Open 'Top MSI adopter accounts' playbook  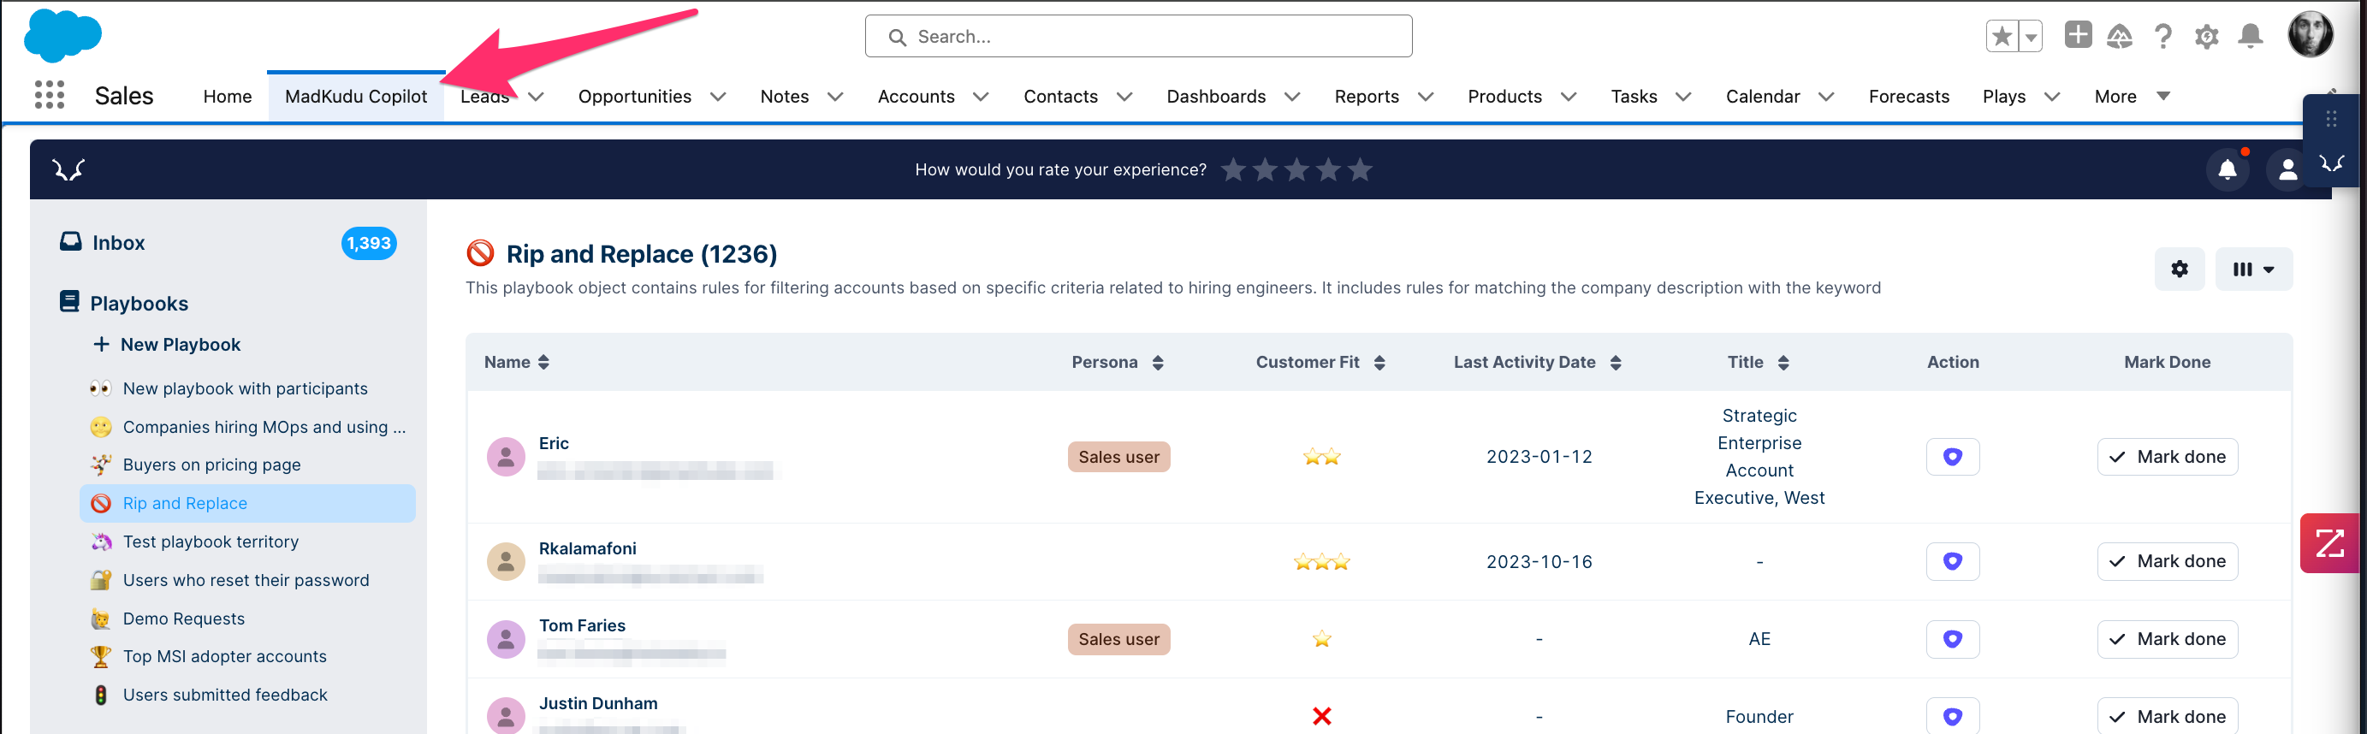[x=225, y=657]
